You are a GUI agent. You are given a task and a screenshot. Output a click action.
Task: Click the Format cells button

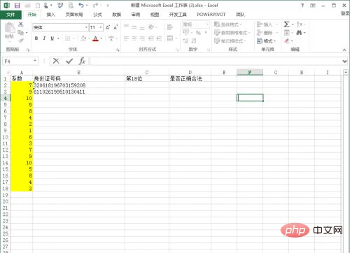pyautogui.click(x=266, y=41)
